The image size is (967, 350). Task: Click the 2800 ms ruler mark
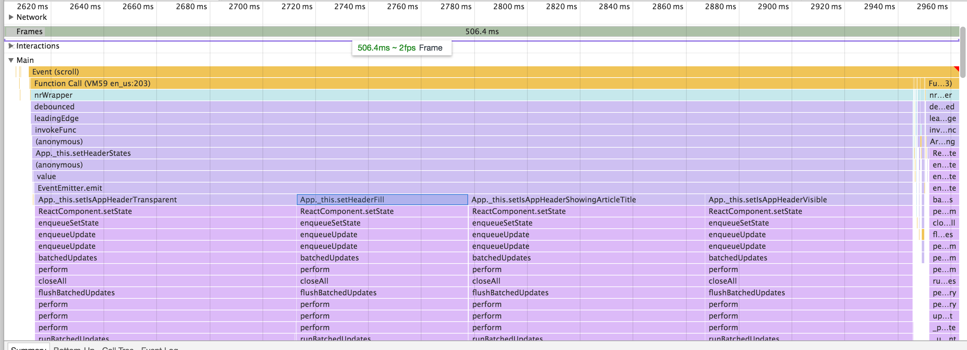pyautogui.click(x=509, y=6)
